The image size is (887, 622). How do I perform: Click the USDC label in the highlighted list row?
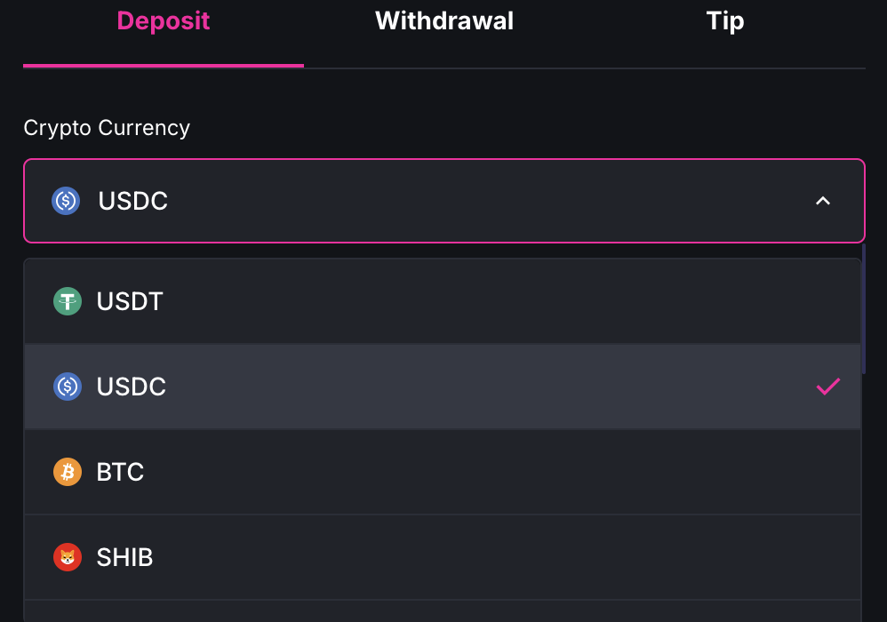pos(132,387)
